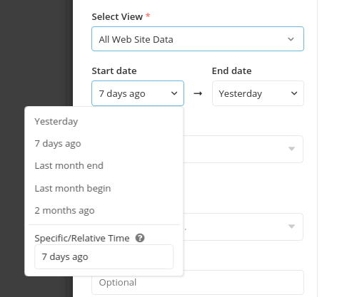Expand the End date Yesterday dropdown
This screenshot has height=297, width=352.
pyautogui.click(x=258, y=93)
